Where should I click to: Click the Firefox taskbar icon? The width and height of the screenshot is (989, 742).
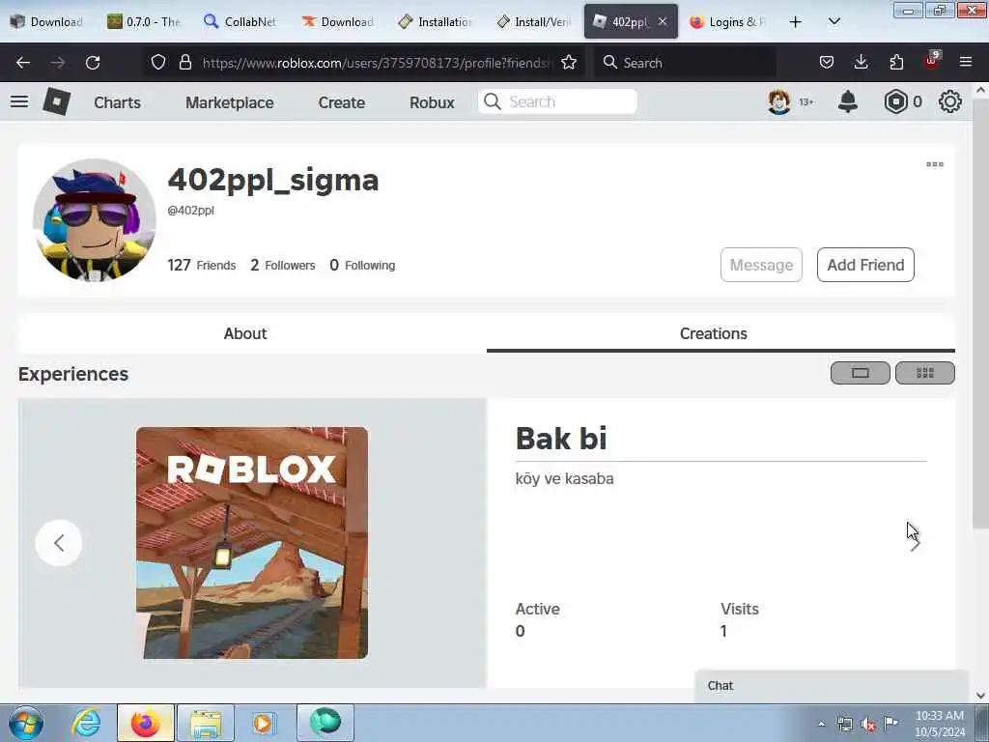pos(145,723)
